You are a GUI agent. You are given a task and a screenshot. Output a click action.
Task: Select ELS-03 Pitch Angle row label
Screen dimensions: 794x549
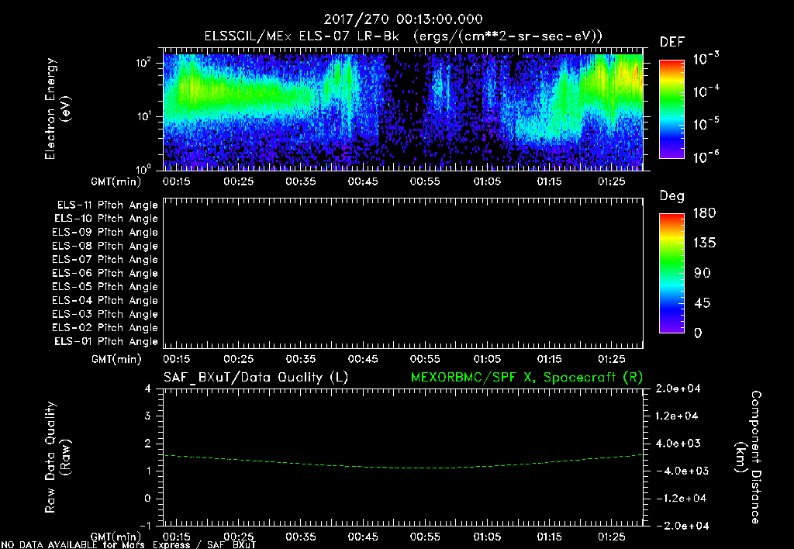coord(105,314)
